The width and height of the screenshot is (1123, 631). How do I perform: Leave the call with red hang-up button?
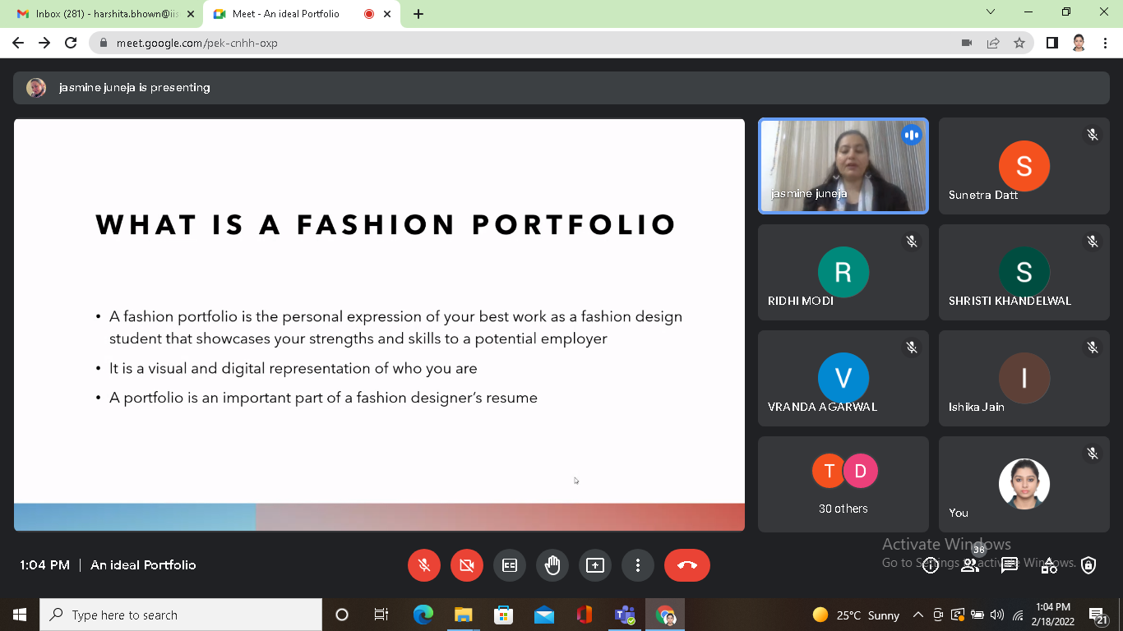point(686,565)
